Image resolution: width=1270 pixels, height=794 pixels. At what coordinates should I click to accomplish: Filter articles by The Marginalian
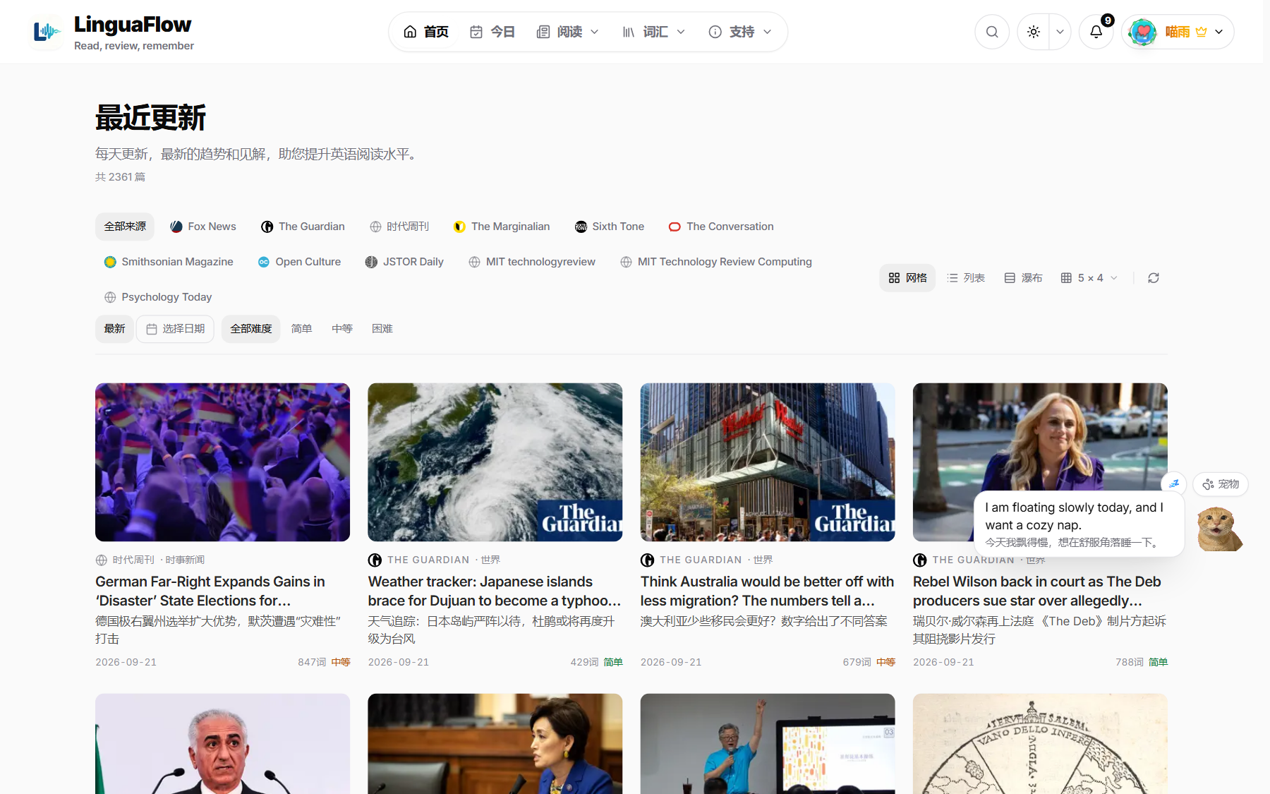pyautogui.click(x=502, y=227)
